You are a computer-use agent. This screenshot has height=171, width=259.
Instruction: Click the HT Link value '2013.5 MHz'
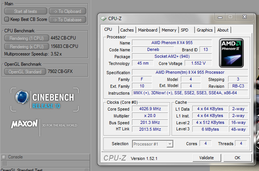point(150,129)
